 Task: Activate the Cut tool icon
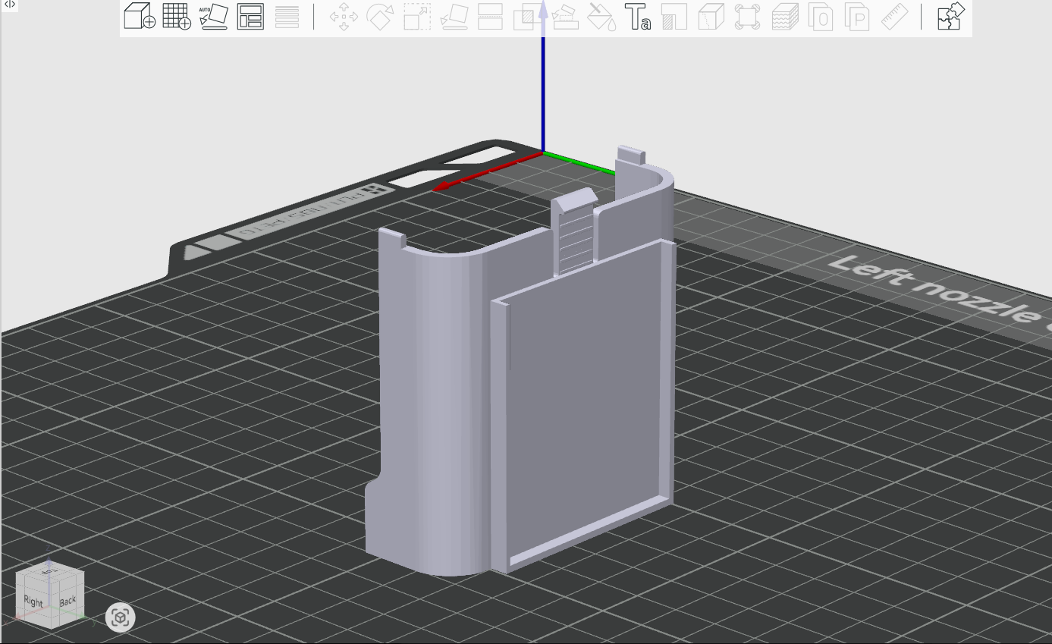(491, 17)
